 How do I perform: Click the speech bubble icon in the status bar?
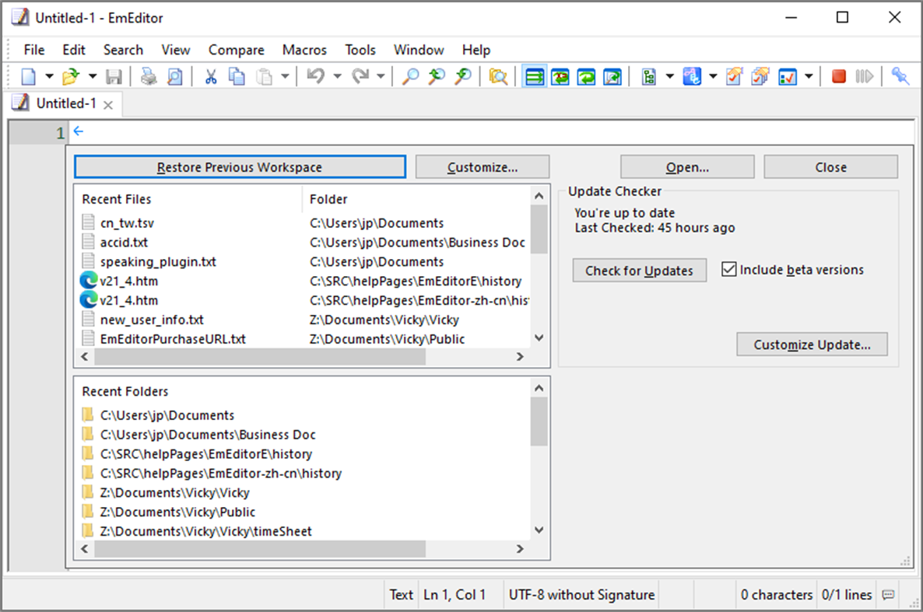(888, 594)
